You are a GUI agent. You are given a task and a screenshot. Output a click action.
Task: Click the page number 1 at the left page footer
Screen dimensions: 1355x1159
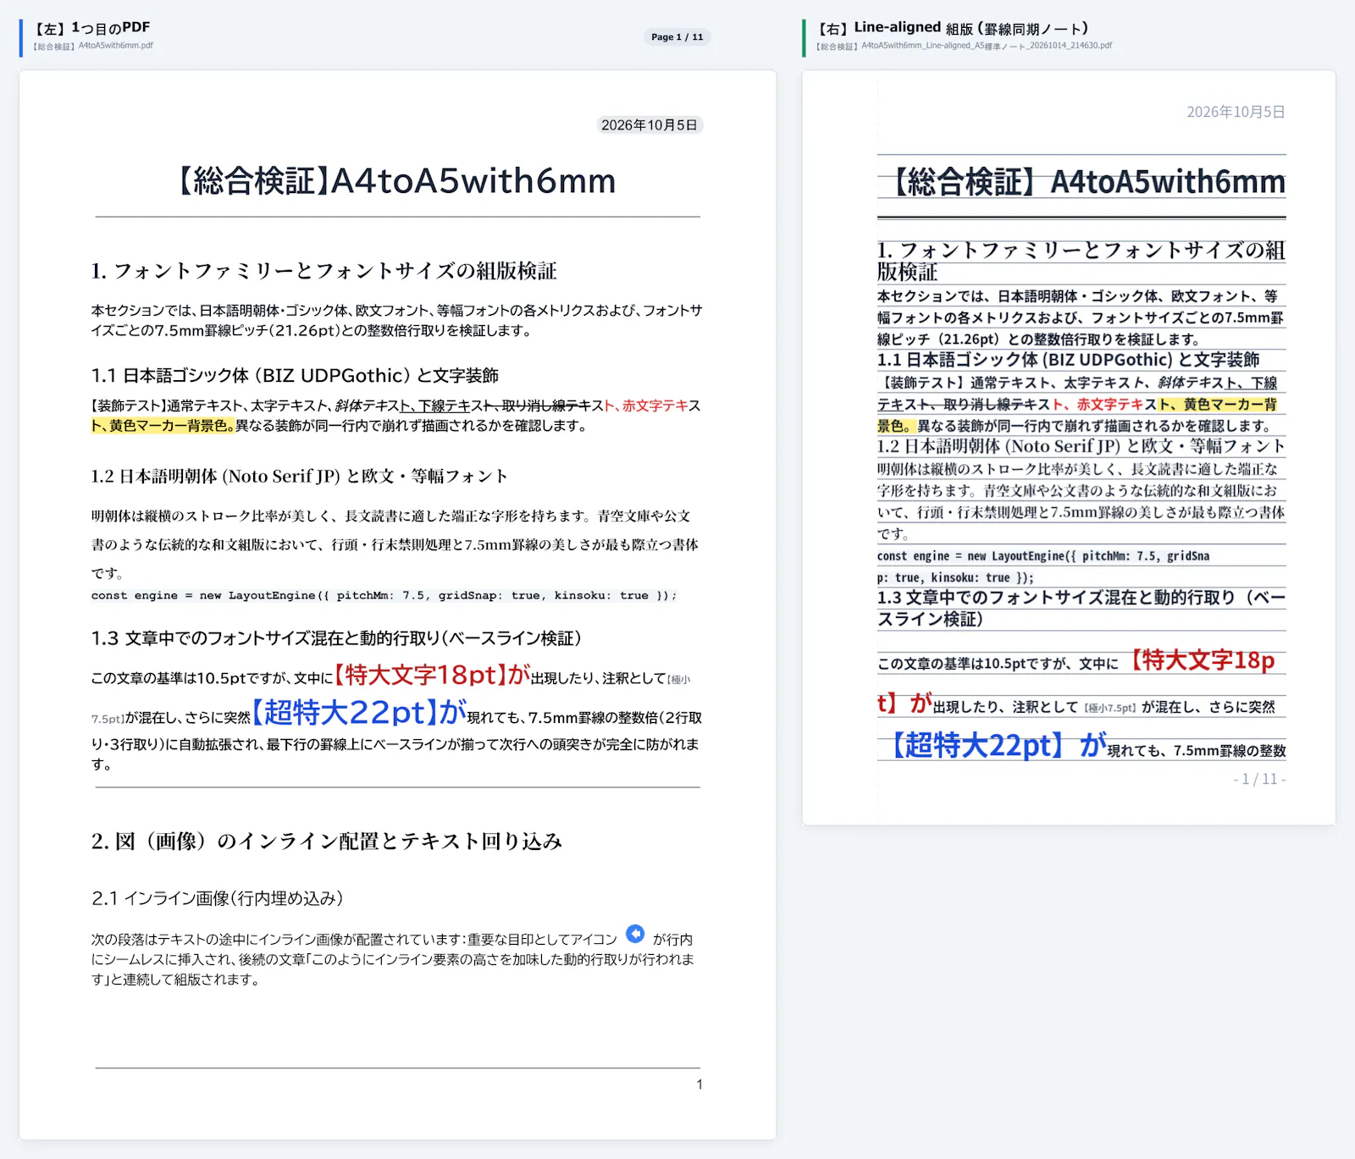700,1084
